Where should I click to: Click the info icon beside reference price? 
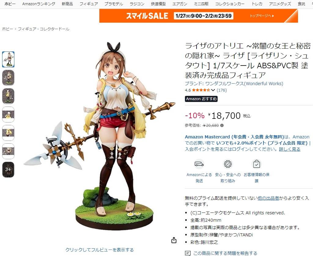222,126
